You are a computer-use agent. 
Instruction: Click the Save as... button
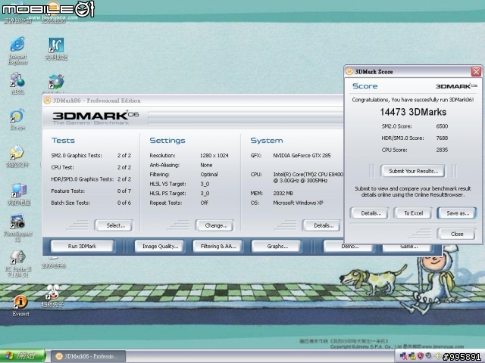click(x=457, y=213)
